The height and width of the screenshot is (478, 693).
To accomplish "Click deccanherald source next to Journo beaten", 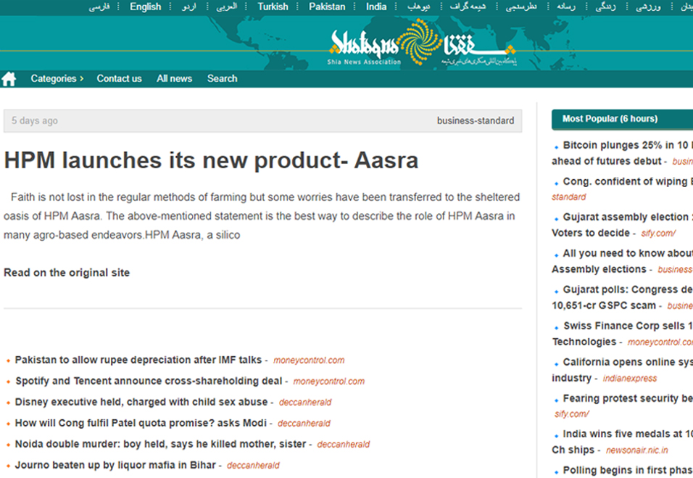I will coord(253,466).
